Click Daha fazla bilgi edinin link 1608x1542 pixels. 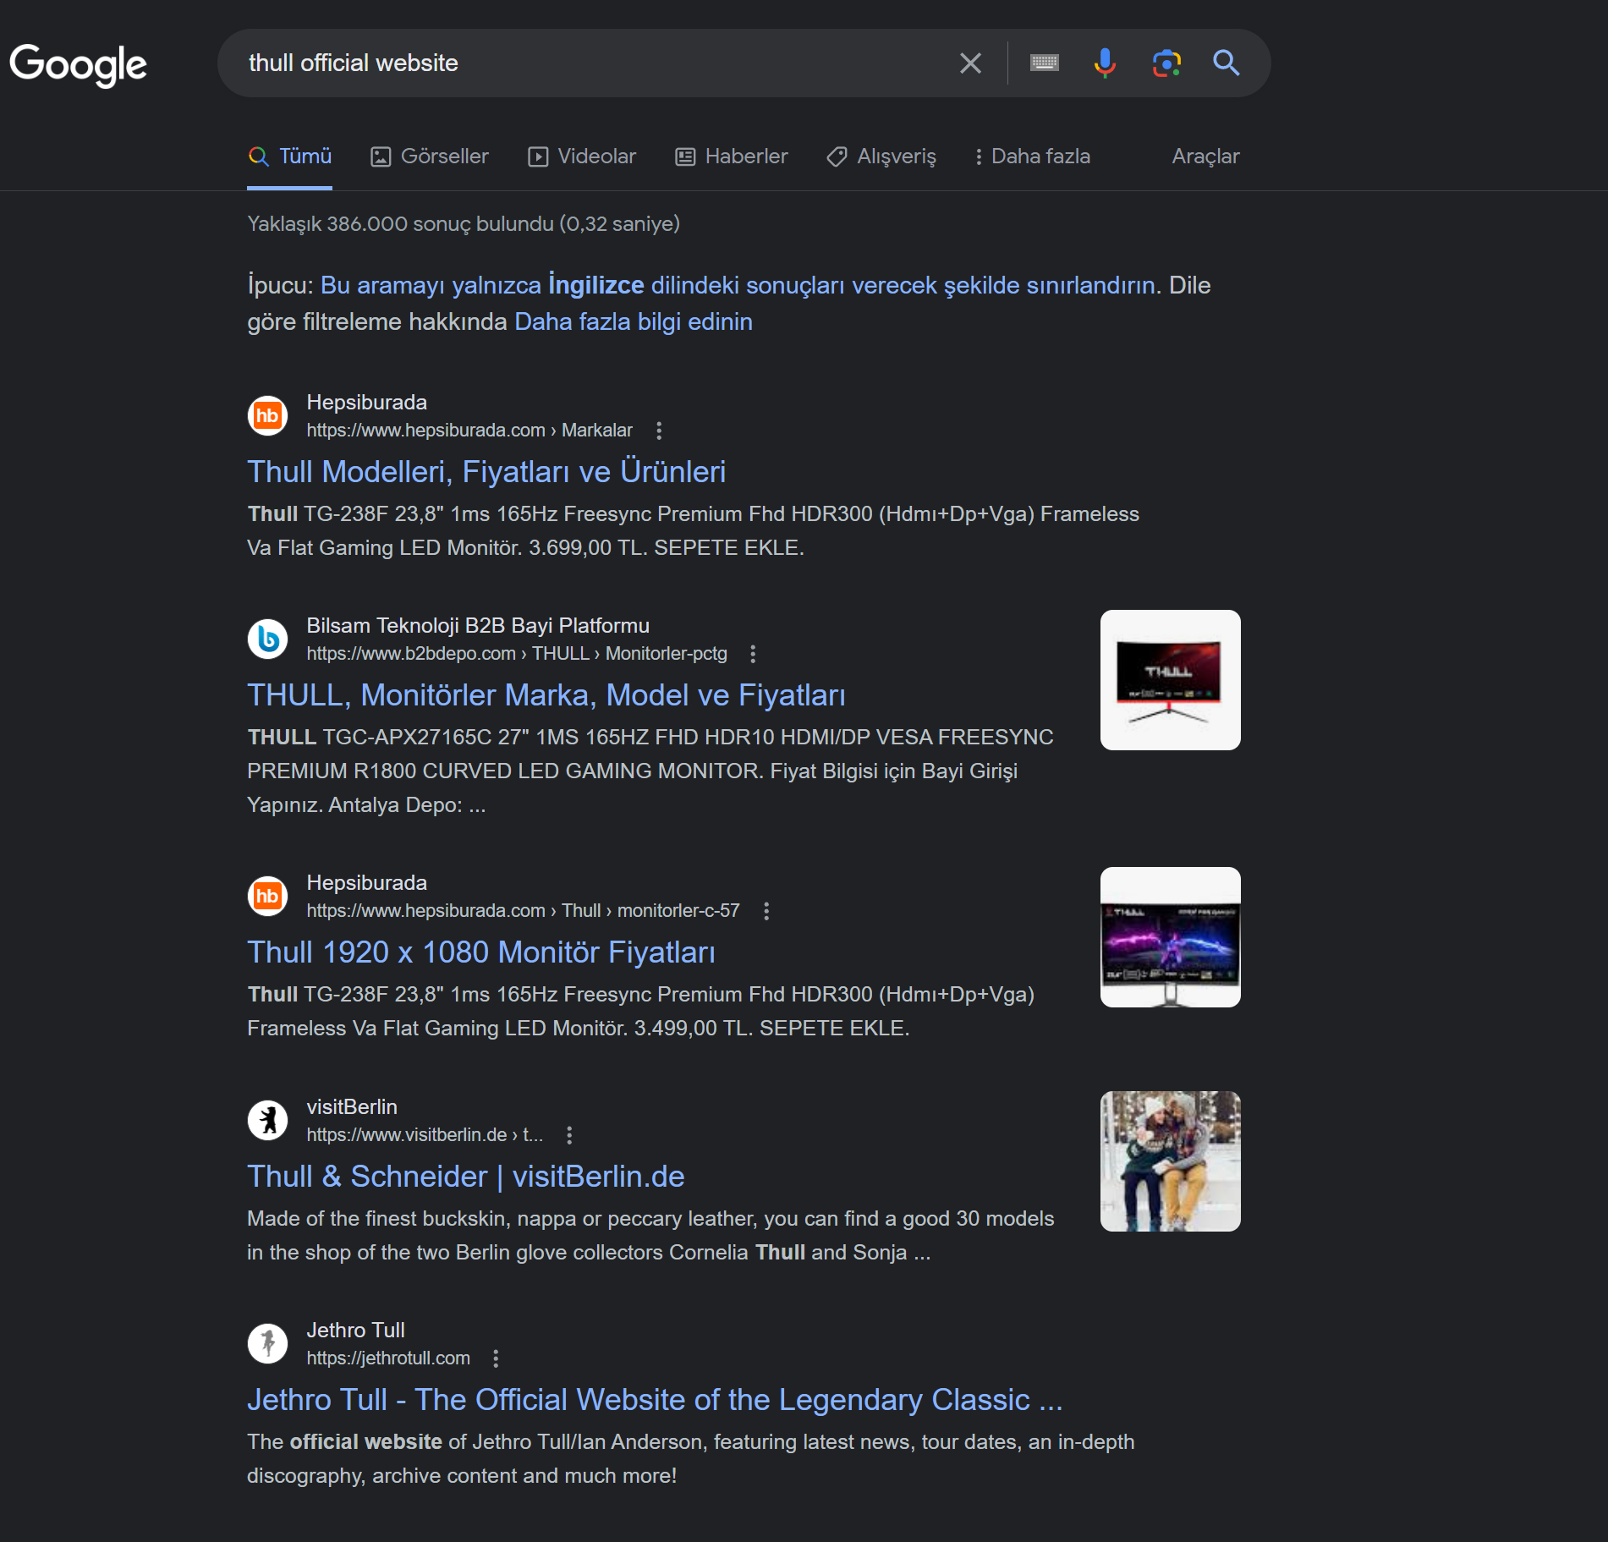634,321
